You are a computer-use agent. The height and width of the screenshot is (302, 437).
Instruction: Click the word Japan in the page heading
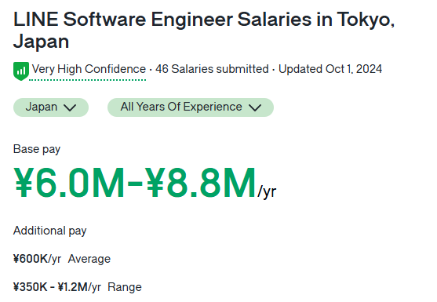pyautogui.click(x=41, y=42)
